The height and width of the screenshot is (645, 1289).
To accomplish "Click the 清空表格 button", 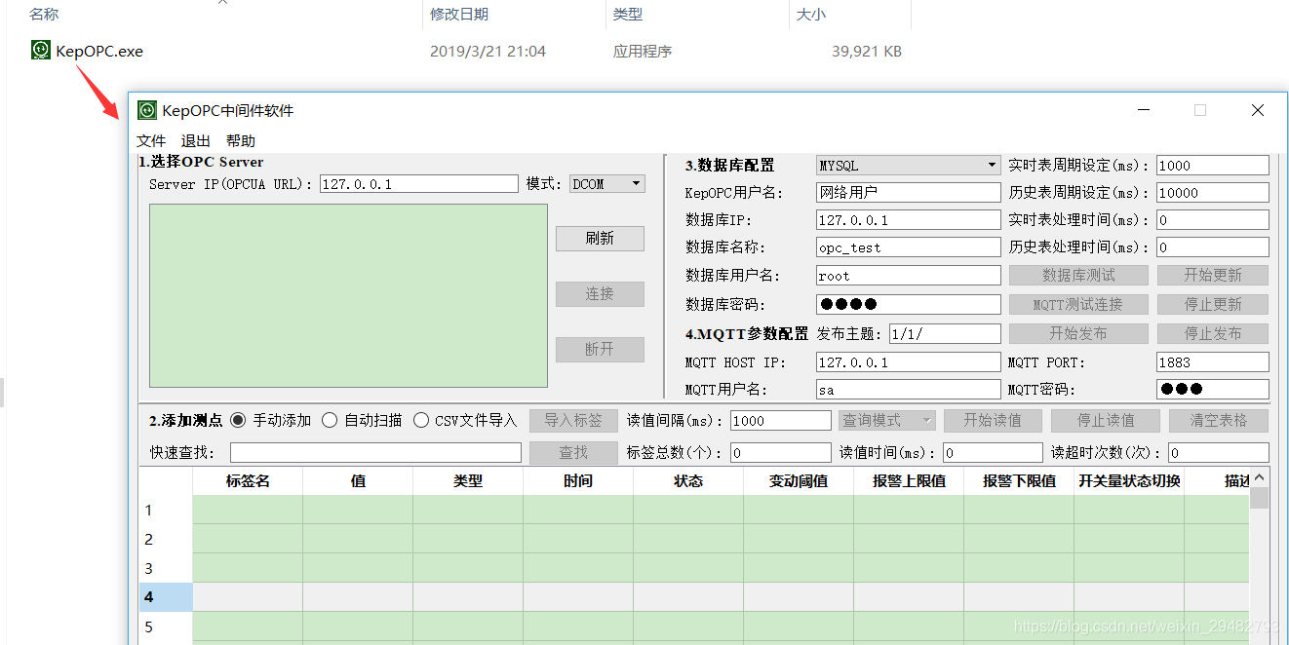I will (1219, 420).
